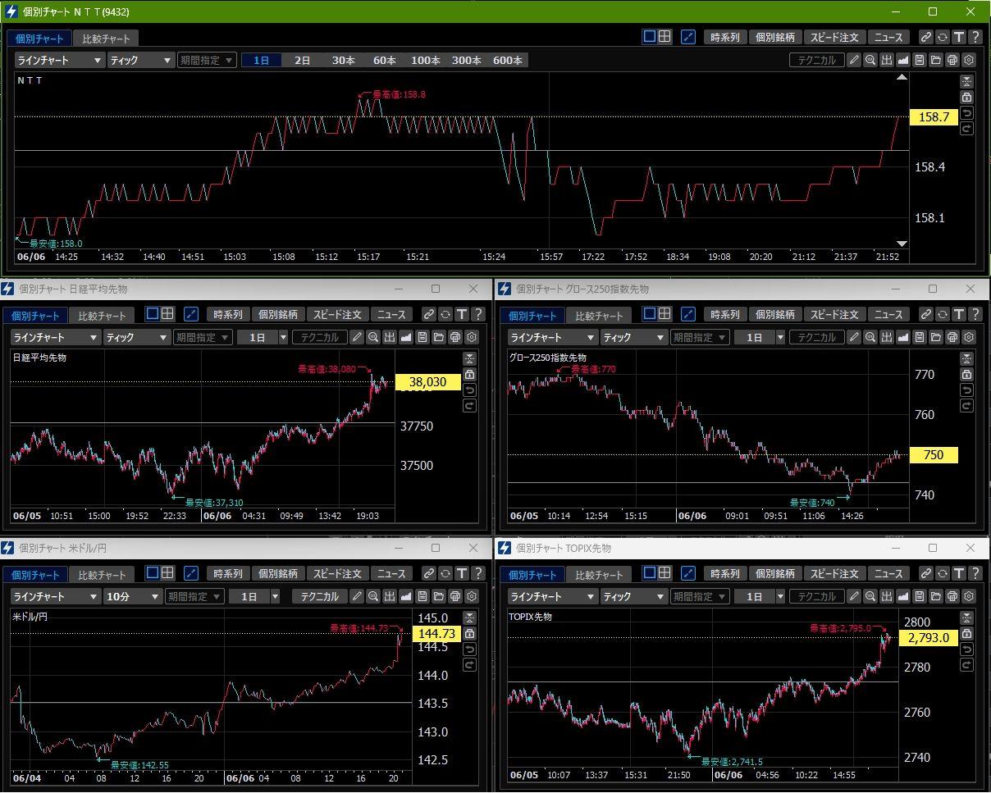
Task: Click the yellow 158.7 price marker
Action: [933, 117]
